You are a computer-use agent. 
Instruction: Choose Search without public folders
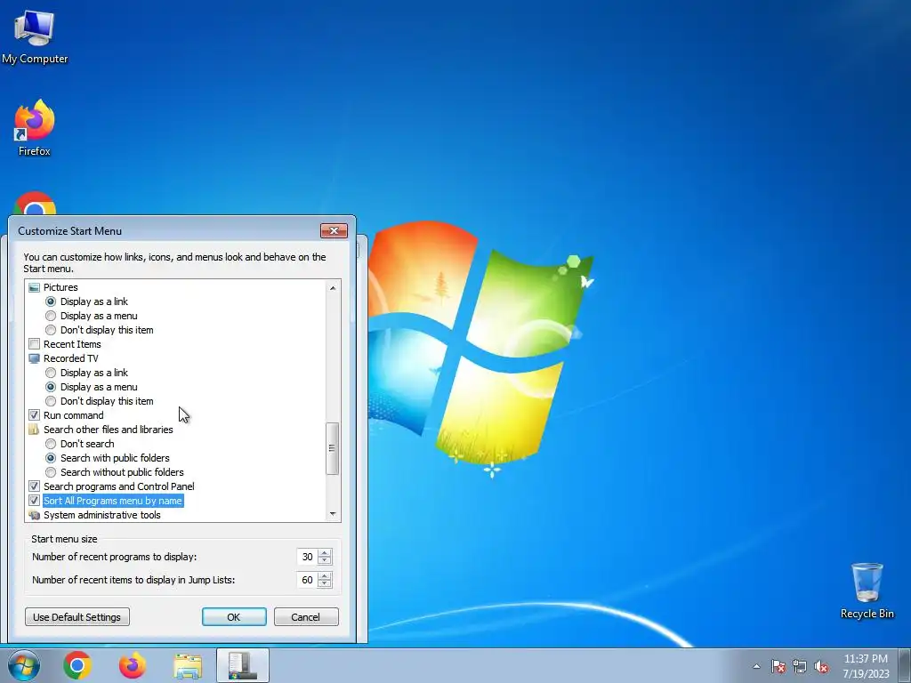[51, 472]
